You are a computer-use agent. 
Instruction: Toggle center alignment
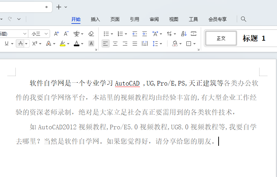(115, 43)
